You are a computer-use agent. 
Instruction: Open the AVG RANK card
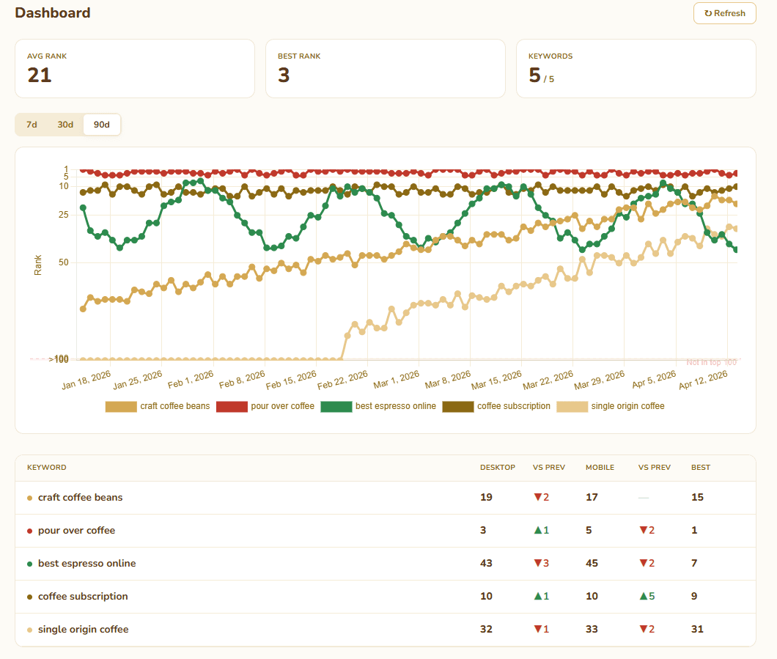tap(135, 68)
